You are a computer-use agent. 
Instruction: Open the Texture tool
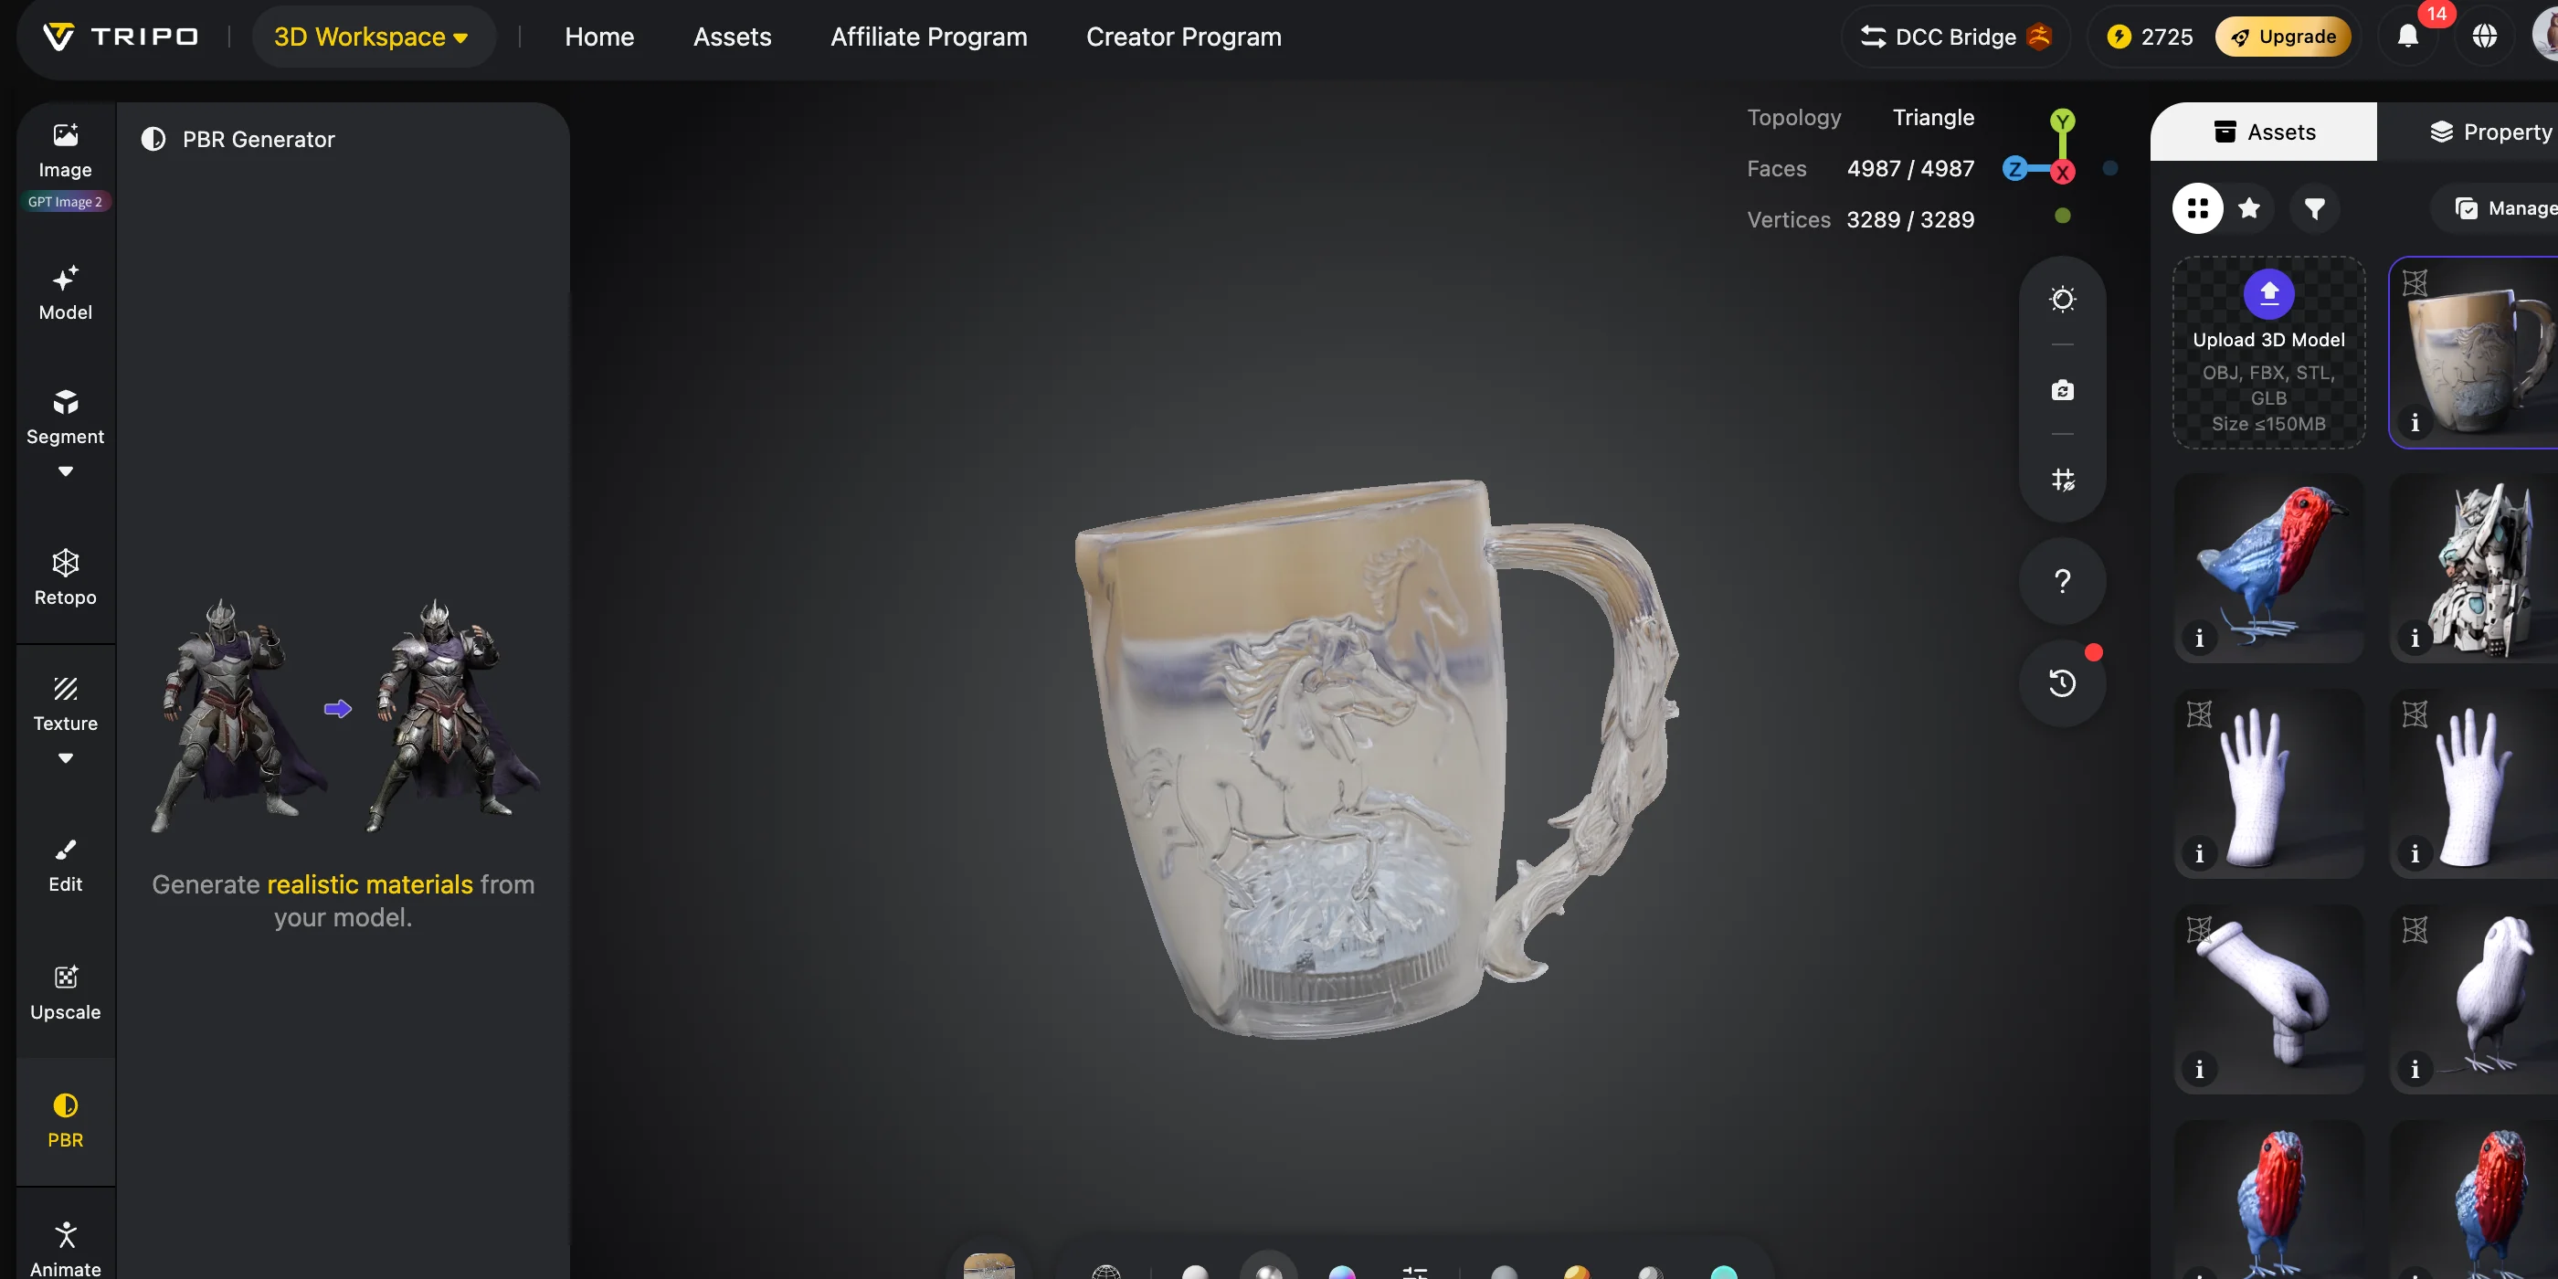[65, 704]
